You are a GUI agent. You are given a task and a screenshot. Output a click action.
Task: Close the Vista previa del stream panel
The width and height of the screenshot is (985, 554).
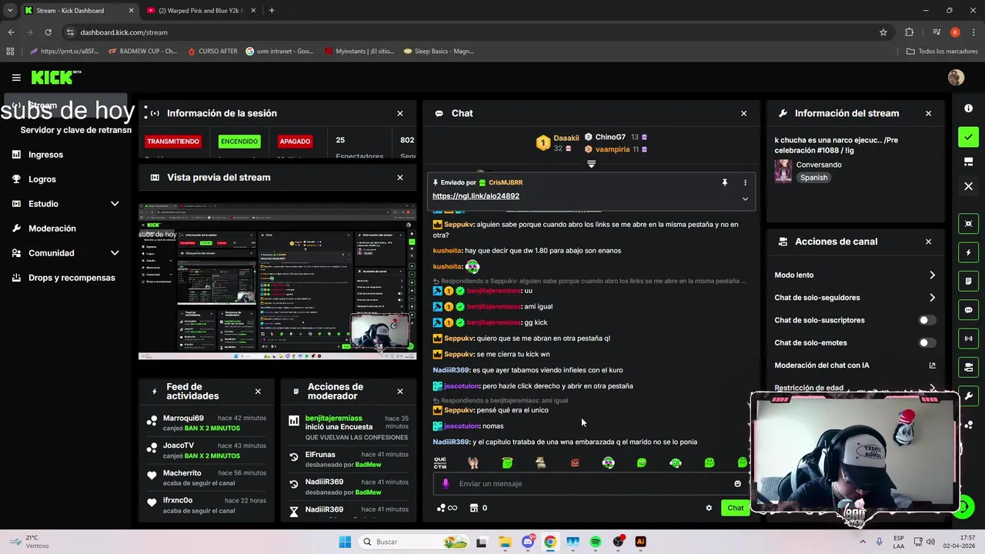click(400, 177)
